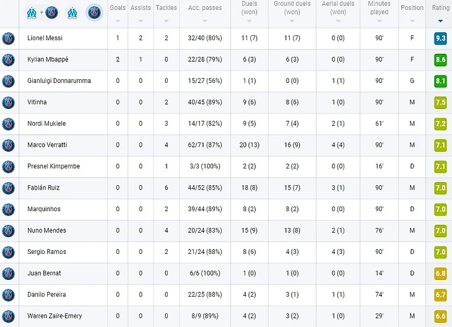Image resolution: width=452 pixels, height=327 pixels.
Task: Click the Acc. passes column header
Action: click(204, 8)
